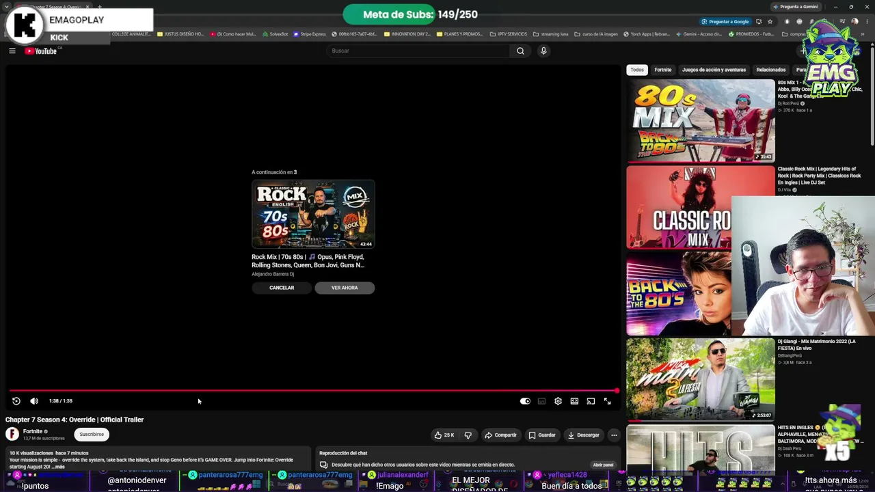Open the PROMEDIOS - Futb bookmark
The width and height of the screenshot is (875, 492).
point(751,34)
